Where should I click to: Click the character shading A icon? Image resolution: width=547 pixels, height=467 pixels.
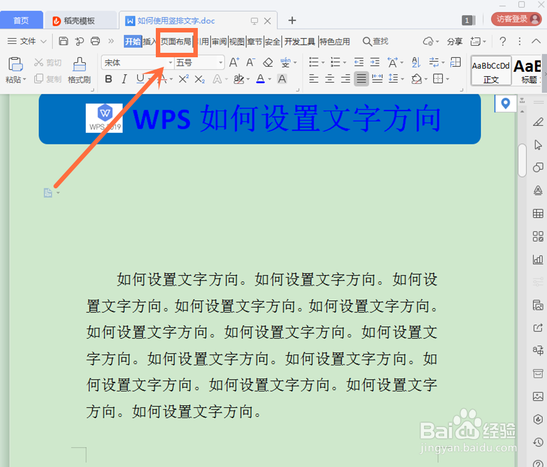click(x=282, y=80)
